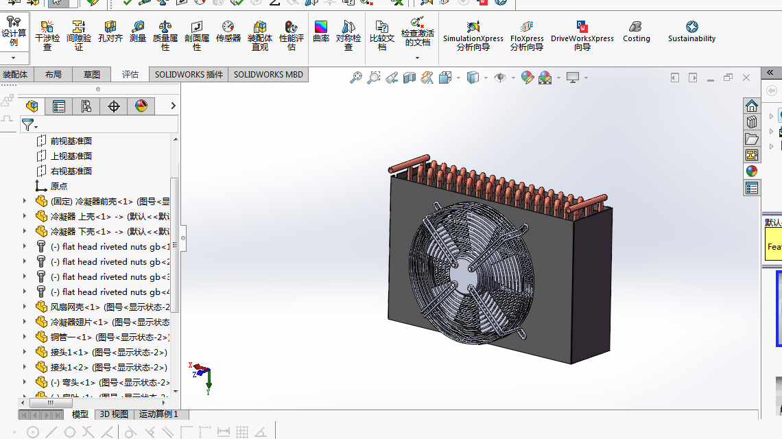
Task: Switch to 运动算例 1 motion study tab
Action: tap(158, 414)
